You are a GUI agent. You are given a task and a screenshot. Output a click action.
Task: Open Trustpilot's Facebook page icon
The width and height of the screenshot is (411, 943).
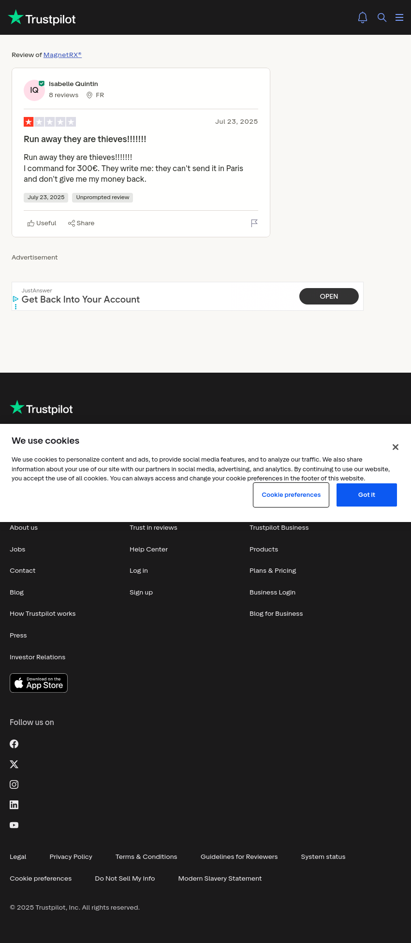point(14,744)
